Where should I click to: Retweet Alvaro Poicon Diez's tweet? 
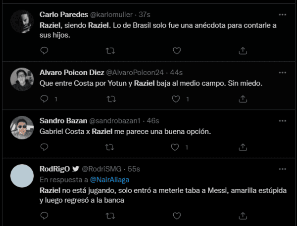(x=111, y=99)
